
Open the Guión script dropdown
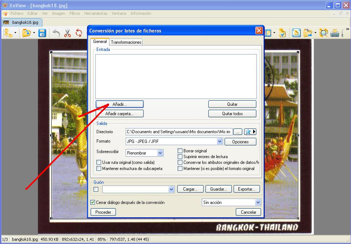click(171, 189)
